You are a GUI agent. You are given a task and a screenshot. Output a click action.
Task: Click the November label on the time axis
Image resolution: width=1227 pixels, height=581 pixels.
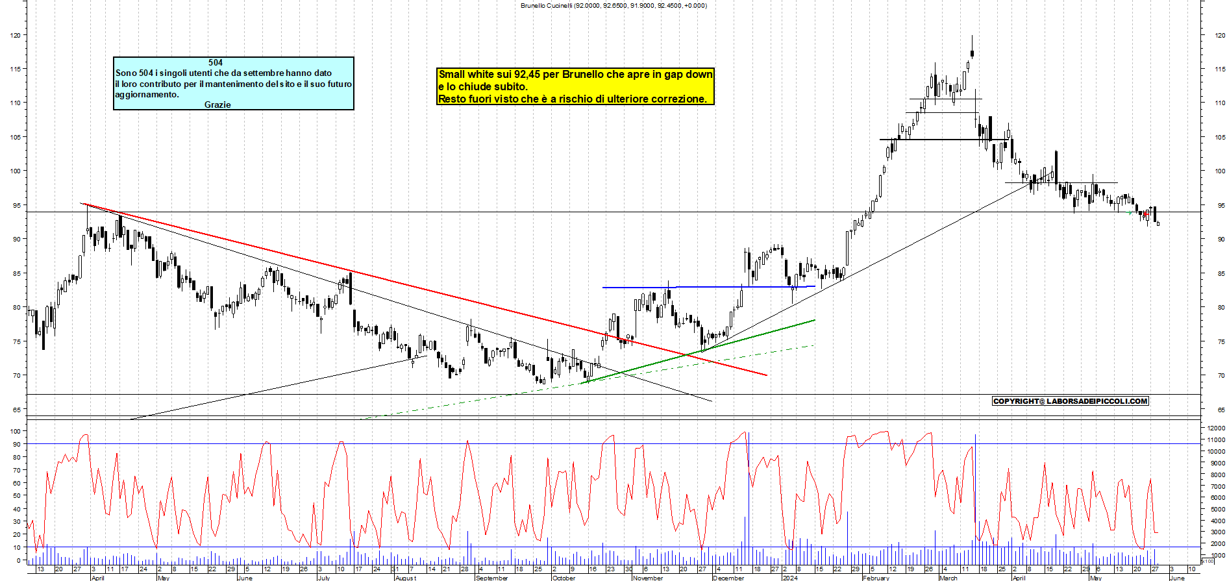648,578
